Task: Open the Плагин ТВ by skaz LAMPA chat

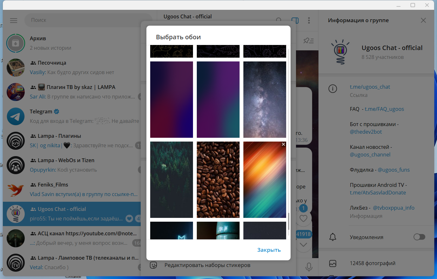Action: pyautogui.click(x=72, y=92)
